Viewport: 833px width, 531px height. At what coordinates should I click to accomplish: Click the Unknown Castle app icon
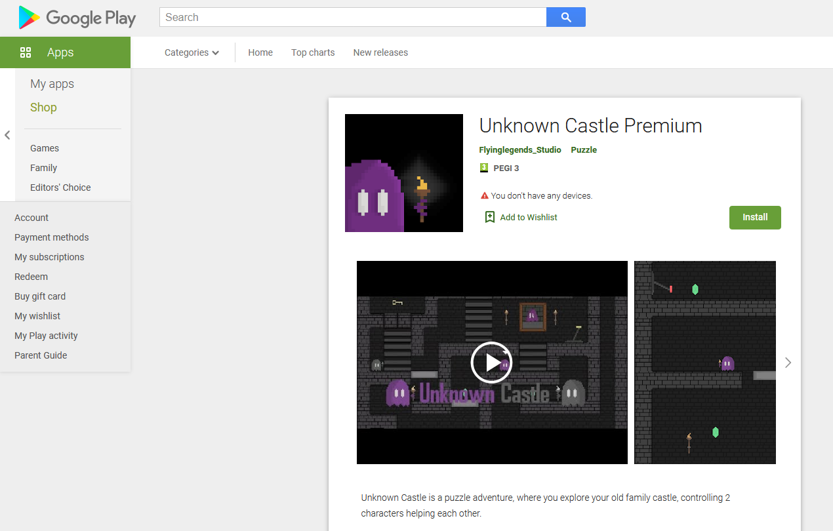tap(403, 173)
